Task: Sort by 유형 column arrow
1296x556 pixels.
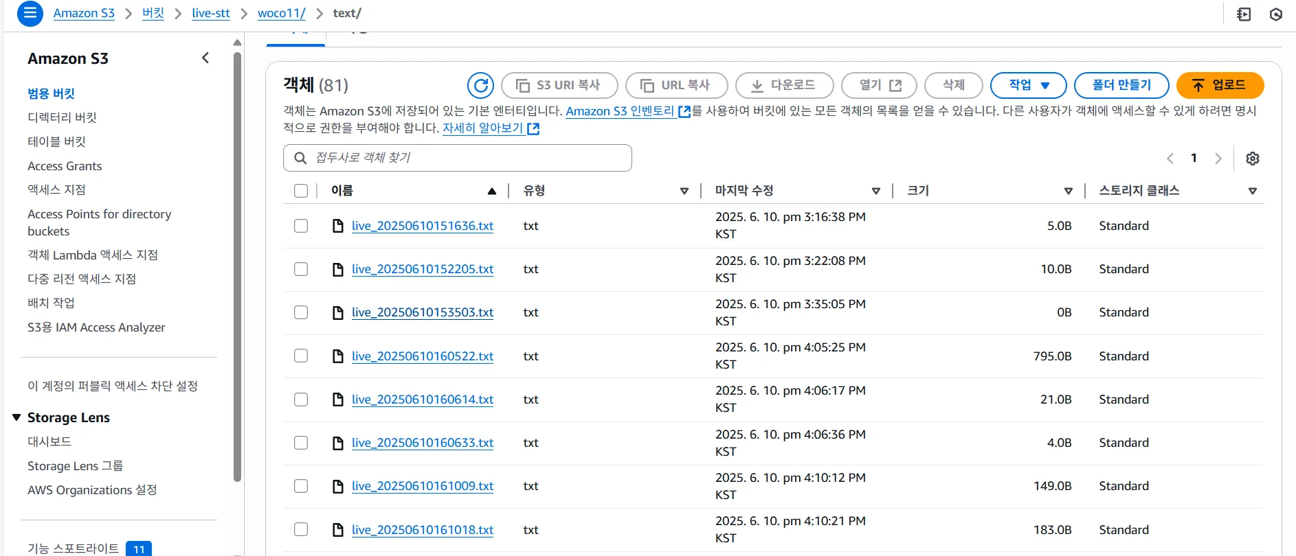Action: [x=684, y=191]
